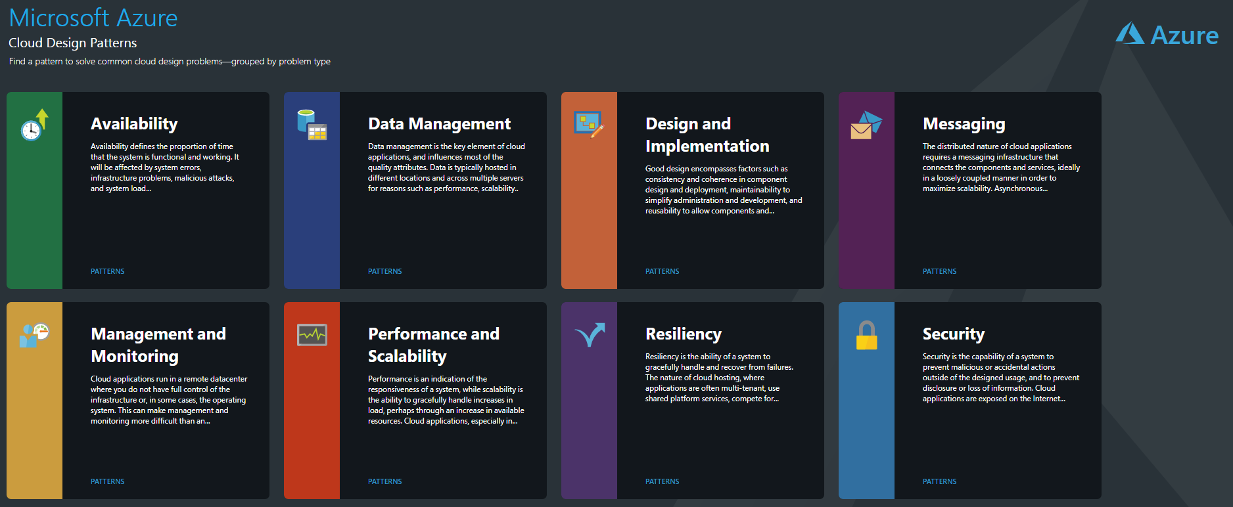Click the Security description paragraph
The height and width of the screenshot is (507, 1233).
click(x=1001, y=378)
